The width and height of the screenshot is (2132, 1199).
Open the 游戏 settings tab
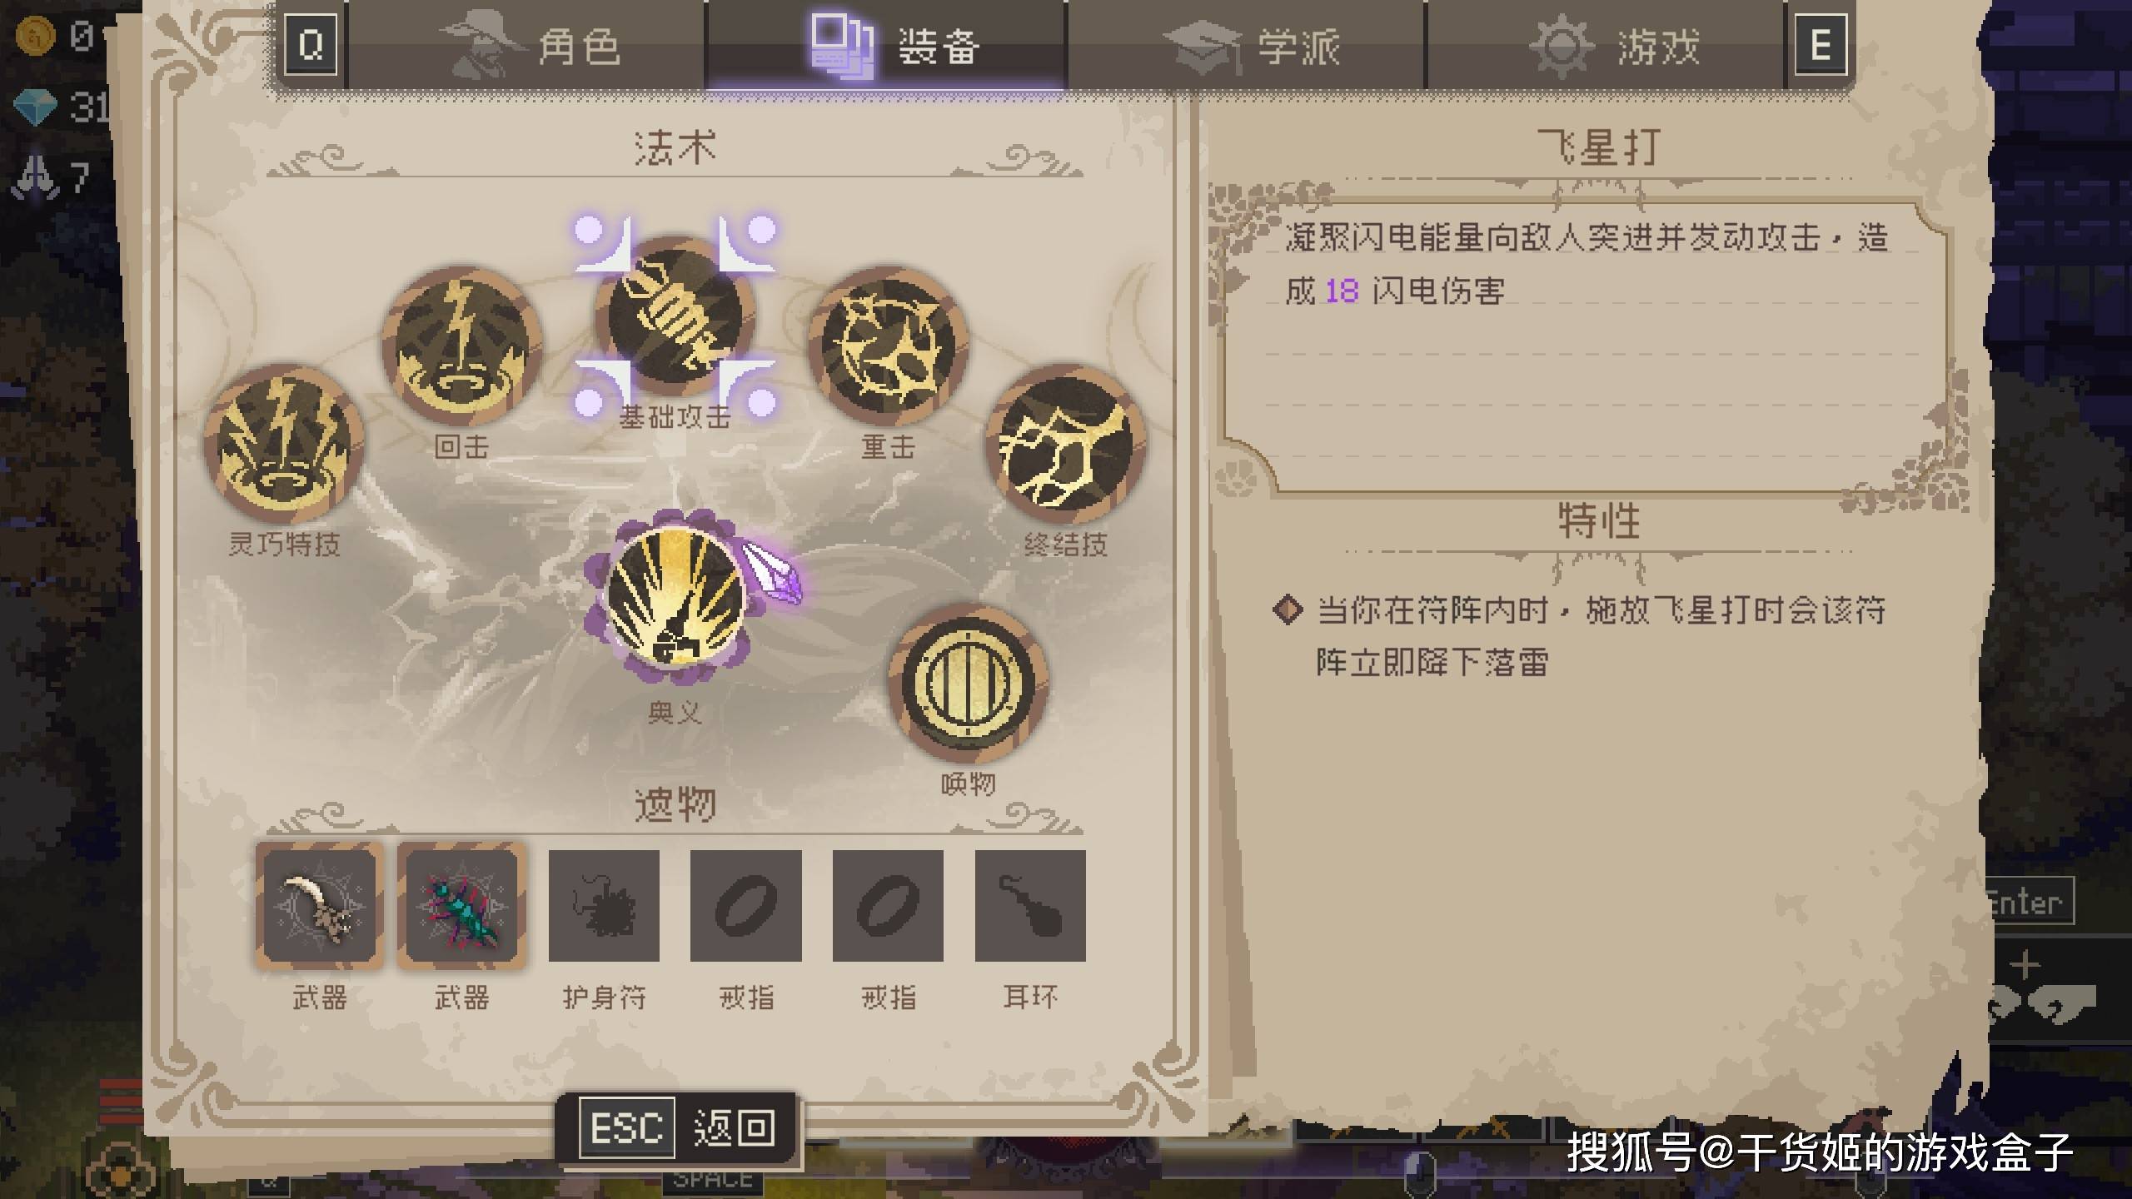(1606, 45)
